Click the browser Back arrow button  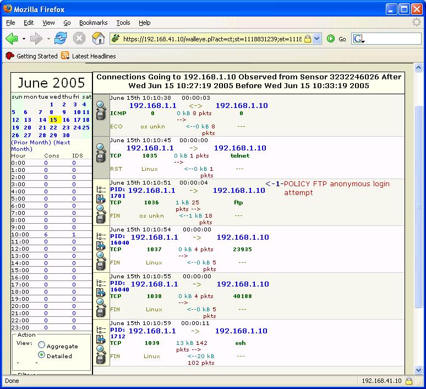click(12, 39)
